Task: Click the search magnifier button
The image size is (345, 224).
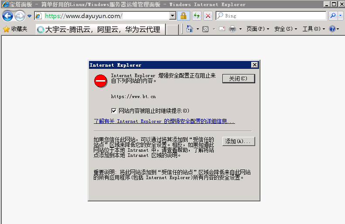Action: point(333,16)
